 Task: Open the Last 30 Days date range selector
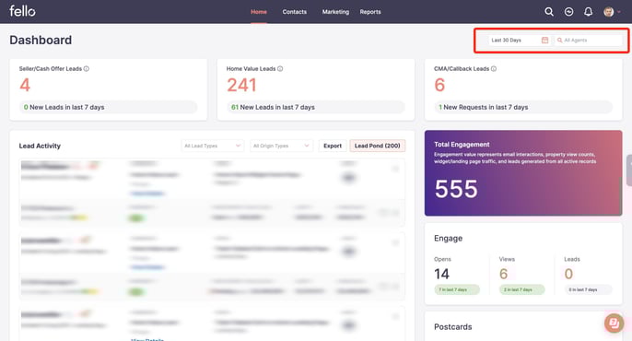coord(520,40)
